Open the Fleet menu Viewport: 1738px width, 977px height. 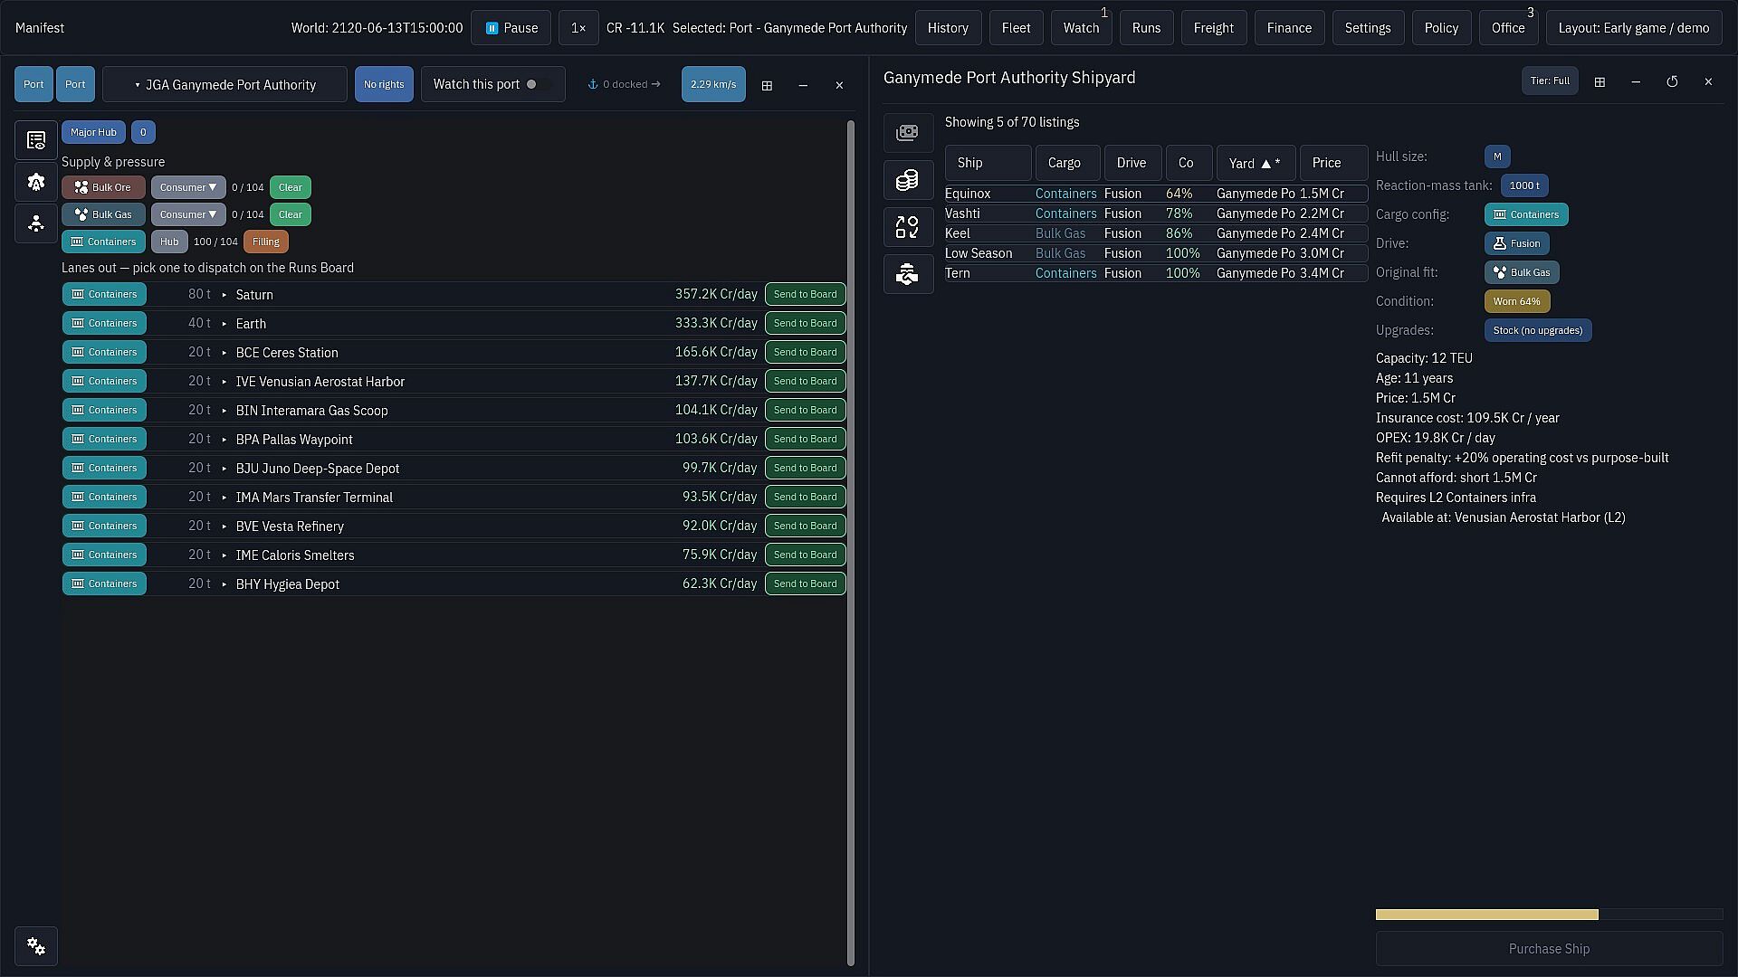1016,28
